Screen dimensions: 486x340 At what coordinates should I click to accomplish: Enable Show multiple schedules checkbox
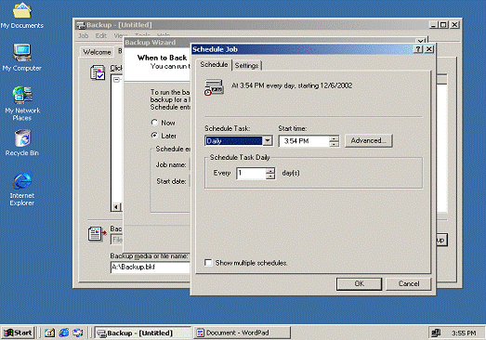point(208,263)
